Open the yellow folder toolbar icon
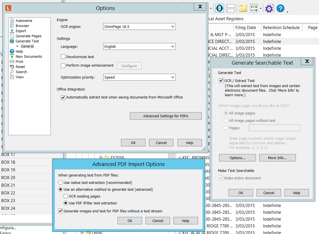 pyautogui.click(x=243, y=8)
